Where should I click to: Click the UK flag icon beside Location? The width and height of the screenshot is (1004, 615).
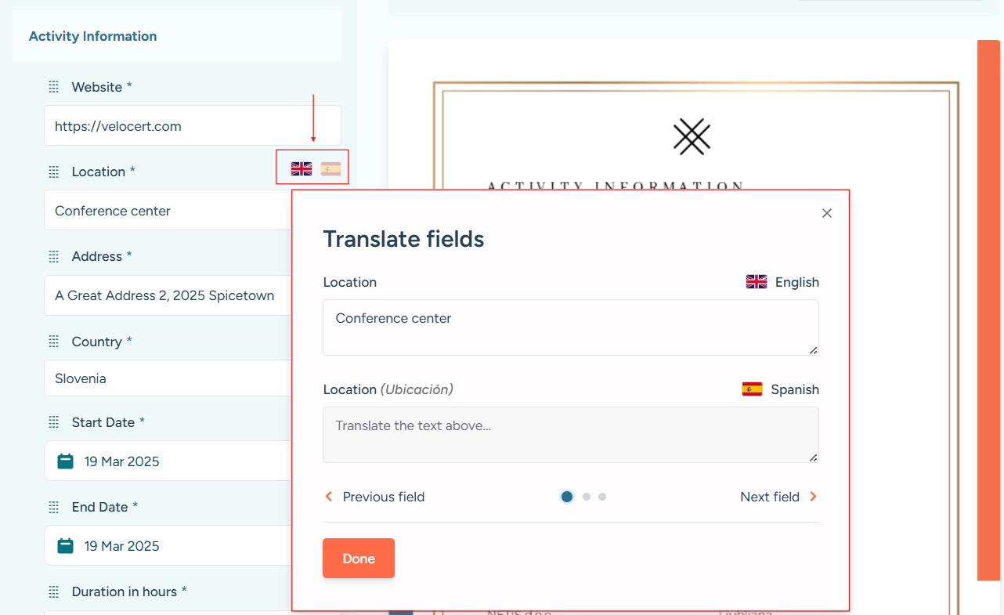302,168
